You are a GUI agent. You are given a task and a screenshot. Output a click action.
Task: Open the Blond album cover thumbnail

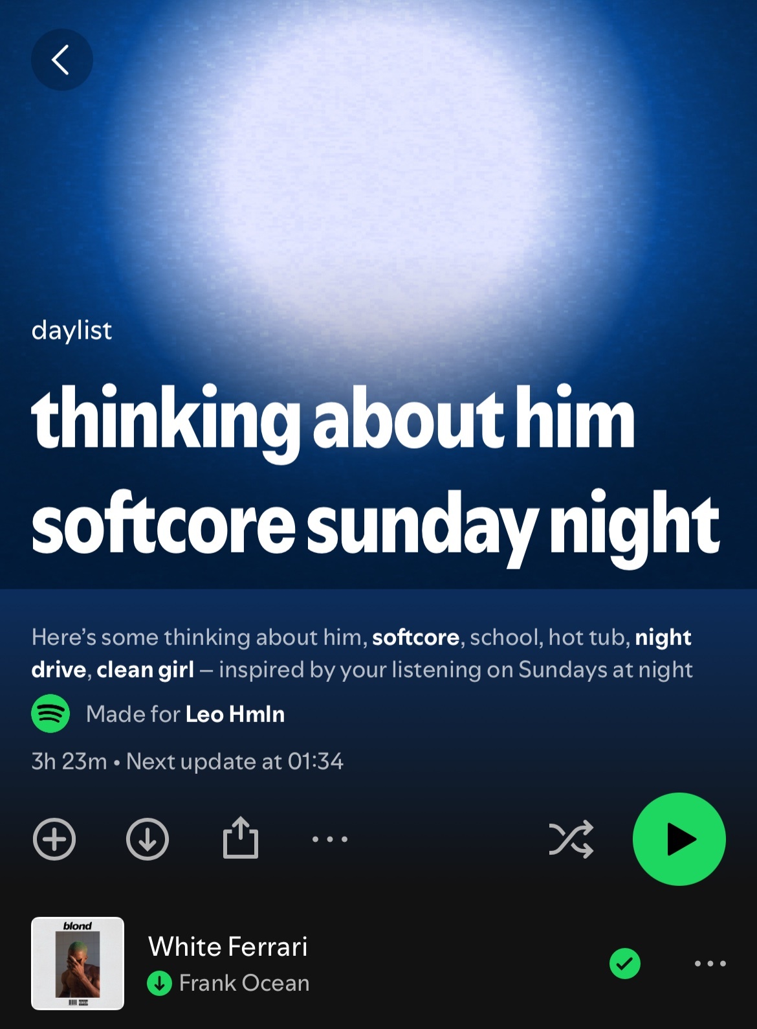tap(78, 963)
